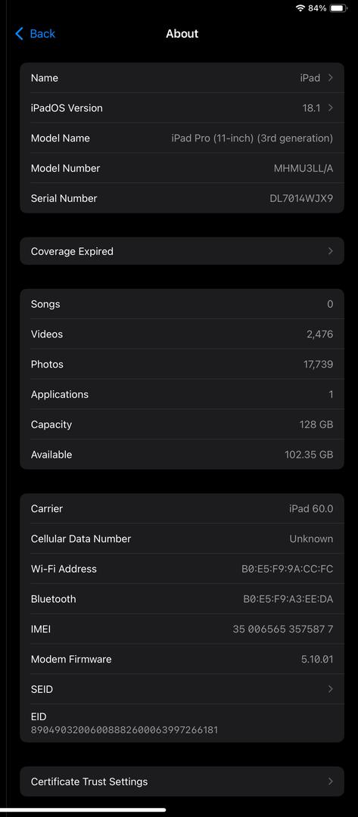The width and height of the screenshot is (358, 817).
Task: Go Back to previous settings page
Action: pyautogui.click(x=35, y=34)
